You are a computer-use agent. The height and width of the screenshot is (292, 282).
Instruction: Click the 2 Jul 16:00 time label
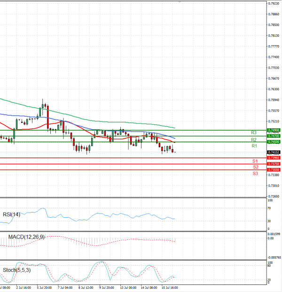(x=23, y=288)
